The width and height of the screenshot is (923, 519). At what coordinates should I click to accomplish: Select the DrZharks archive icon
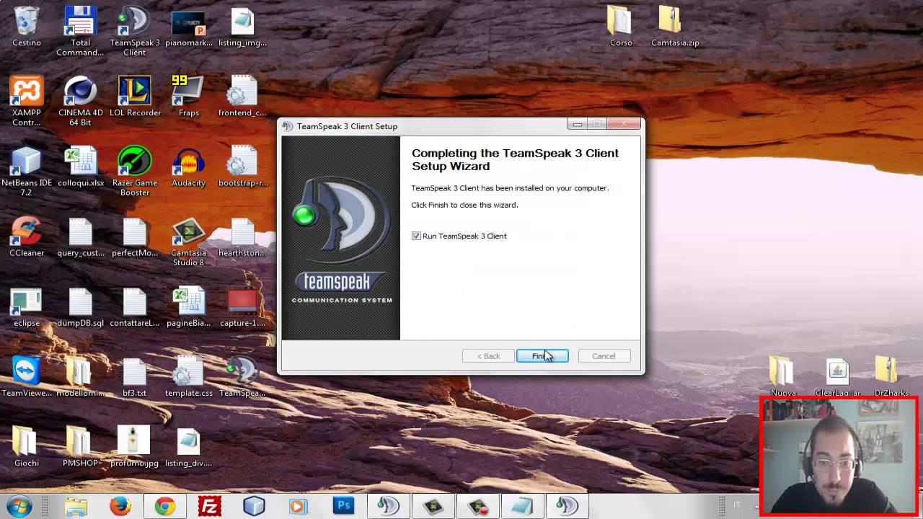(891, 376)
